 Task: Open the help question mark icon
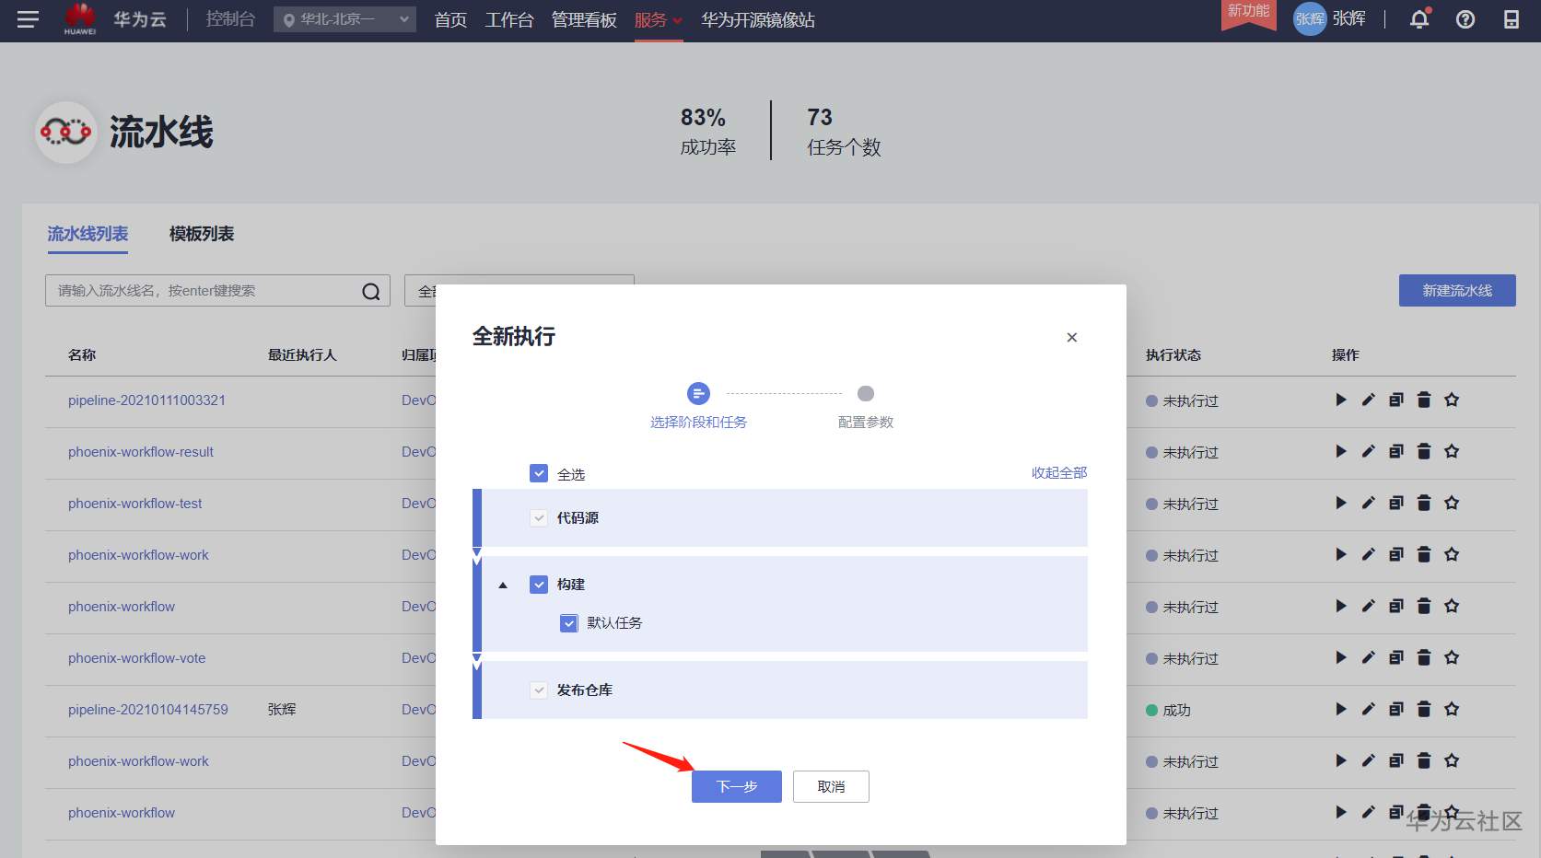tap(1465, 19)
